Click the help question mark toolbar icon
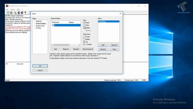This screenshot has width=193, height=109. [25, 13]
